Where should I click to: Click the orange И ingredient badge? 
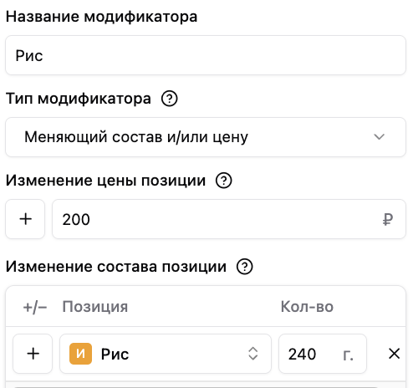pyautogui.click(x=80, y=354)
